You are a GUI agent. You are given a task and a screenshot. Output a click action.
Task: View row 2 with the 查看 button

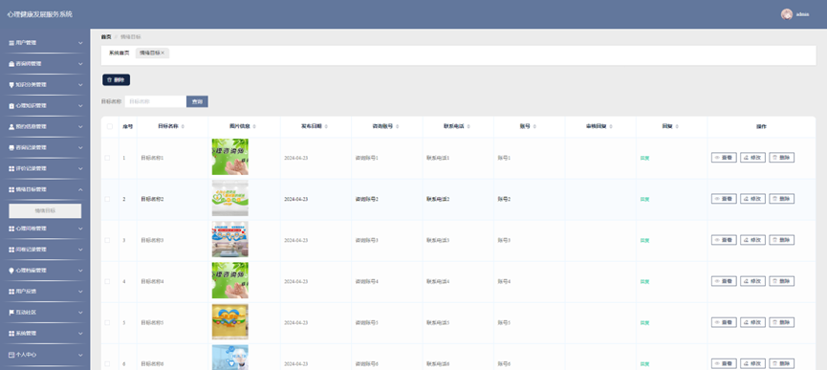tap(724, 199)
